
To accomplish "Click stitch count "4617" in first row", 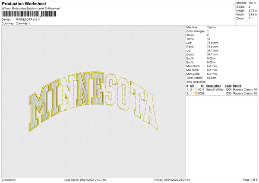I will [201, 89].
